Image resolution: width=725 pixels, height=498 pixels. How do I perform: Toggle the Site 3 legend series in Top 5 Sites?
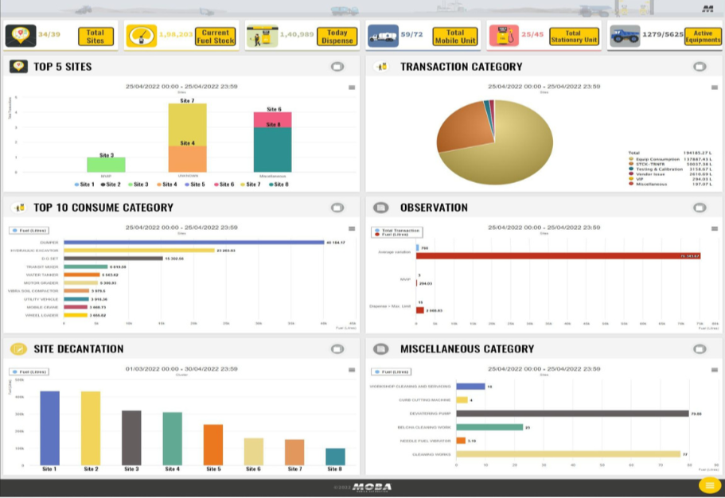[136, 184]
